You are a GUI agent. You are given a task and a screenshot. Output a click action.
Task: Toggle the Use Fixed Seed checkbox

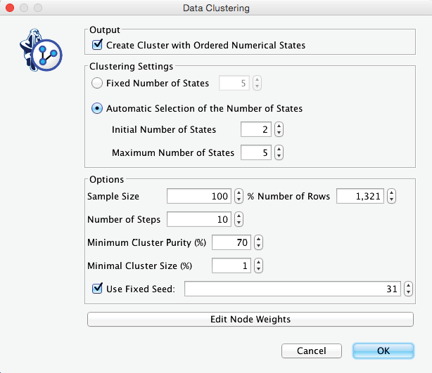tap(98, 288)
